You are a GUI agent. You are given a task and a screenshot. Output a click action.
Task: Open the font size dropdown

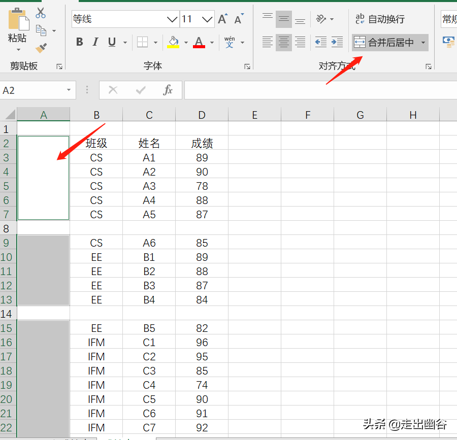click(207, 19)
